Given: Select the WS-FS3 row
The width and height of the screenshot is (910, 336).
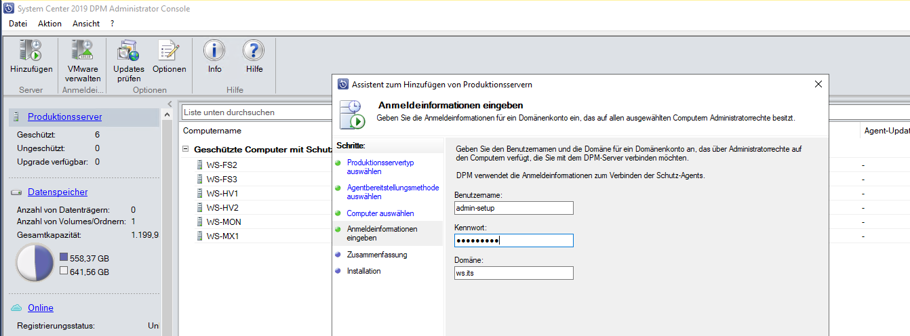Looking at the screenshot, I should click(x=222, y=179).
